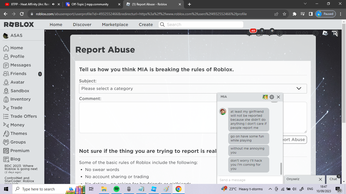Click the volume icon in system tray
This screenshot has width=346, height=194.
(x=294, y=189)
